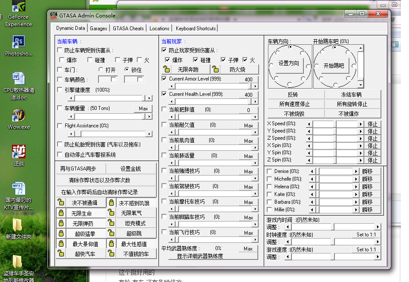Enable 自动停止汽车警报系统 checkbox
This screenshot has height=282, width=409.
pyautogui.click(x=60, y=155)
